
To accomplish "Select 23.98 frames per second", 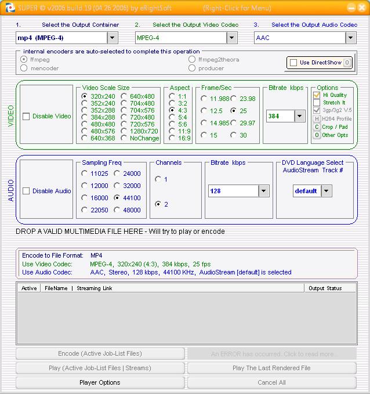I will coord(234,99).
